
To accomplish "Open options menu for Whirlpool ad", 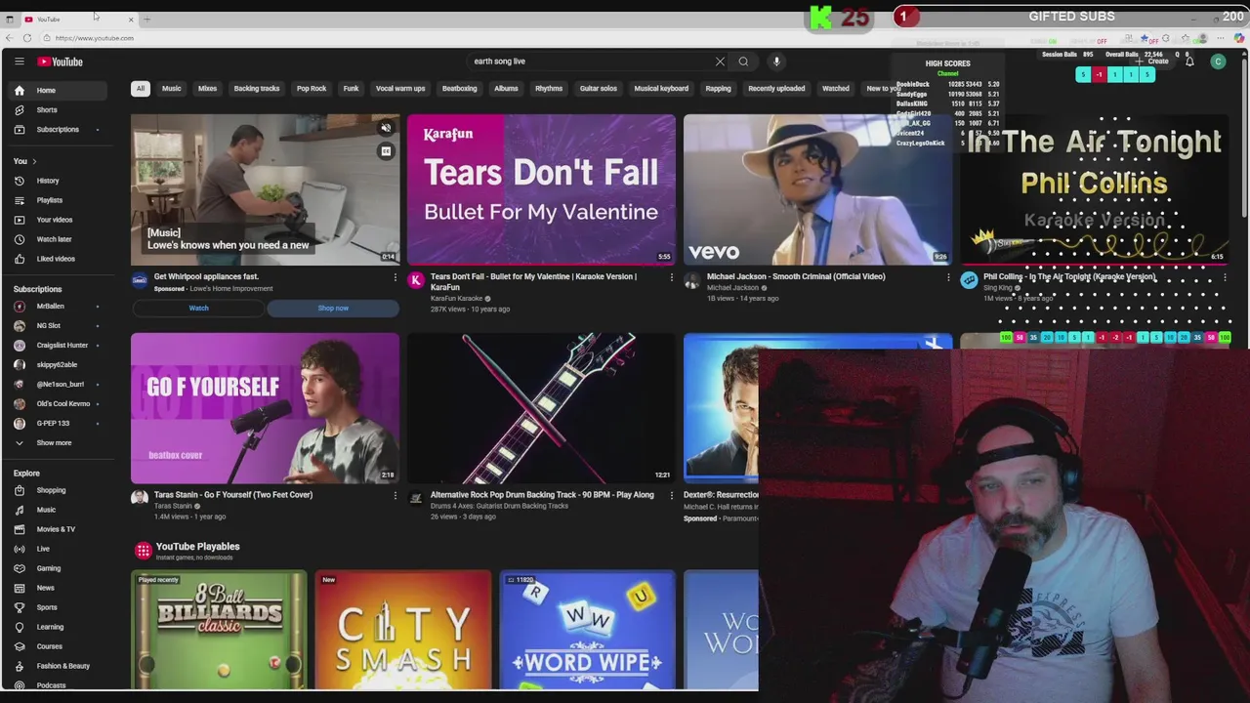I will point(395,277).
